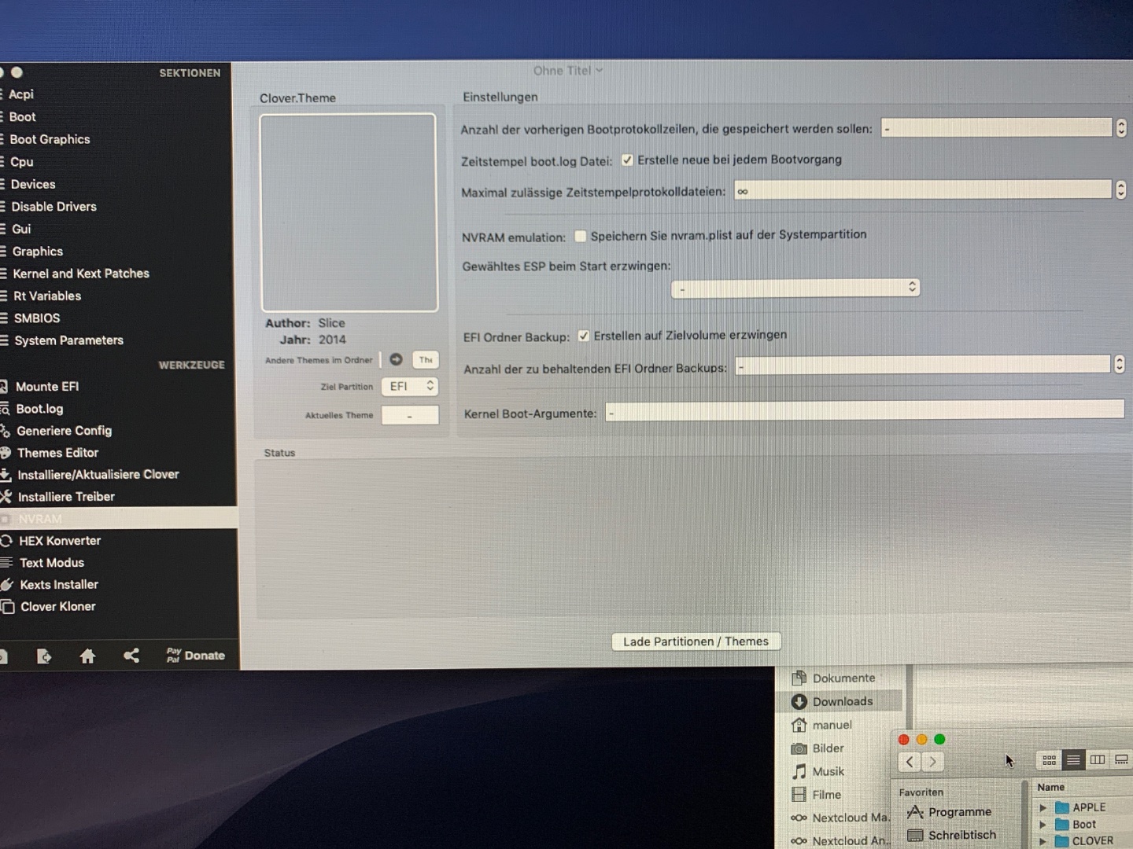Open Dokumente folder icon in Finder
Image resolution: width=1133 pixels, height=849 pixels.
click(x=799, y=678)
